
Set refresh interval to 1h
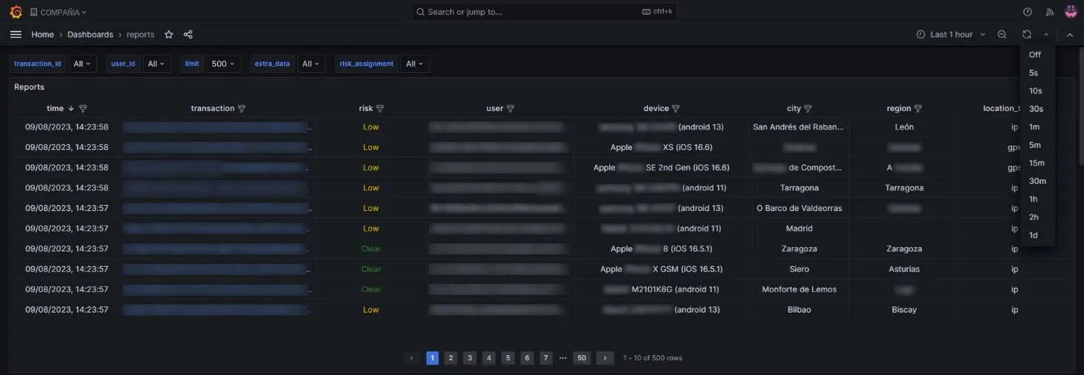[1037, 199]
